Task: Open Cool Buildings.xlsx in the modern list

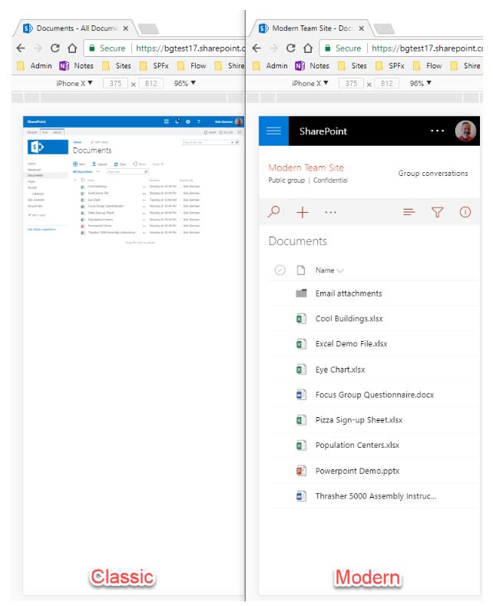Action: (x=349, y=319)
